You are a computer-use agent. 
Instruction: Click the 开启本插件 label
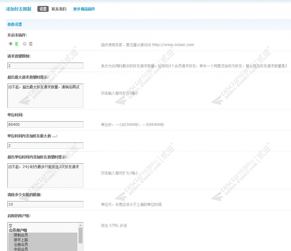tap(17, 35)
